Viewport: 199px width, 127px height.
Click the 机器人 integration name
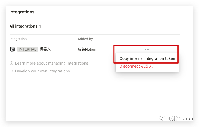pyautogui.click(x=45, y=49)
